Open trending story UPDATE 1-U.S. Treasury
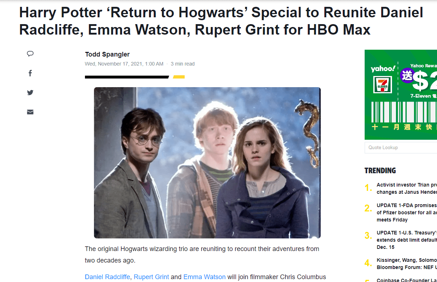Image resolution: width=437 pixels, height=282 pixels. (407, 240)
